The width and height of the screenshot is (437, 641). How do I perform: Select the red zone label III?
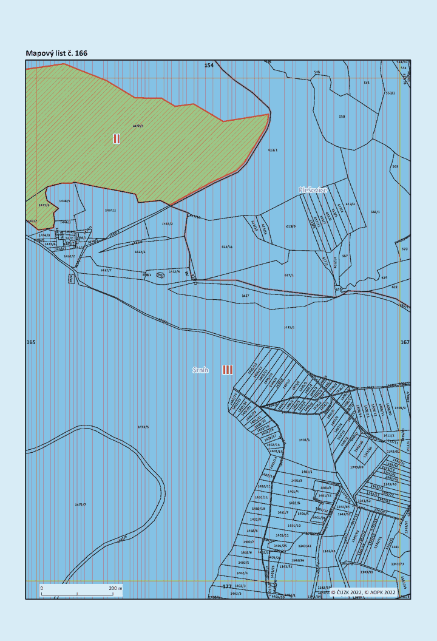pyautogui.click(x=228, y=370)
